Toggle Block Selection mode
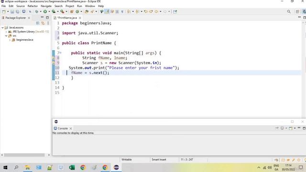306x172 pixels. [x=117, y=11]
